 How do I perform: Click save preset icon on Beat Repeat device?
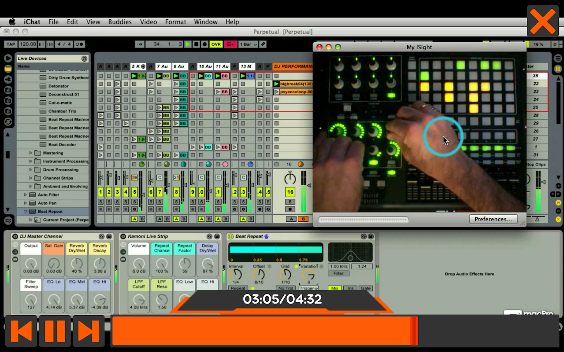coord(371,236)
